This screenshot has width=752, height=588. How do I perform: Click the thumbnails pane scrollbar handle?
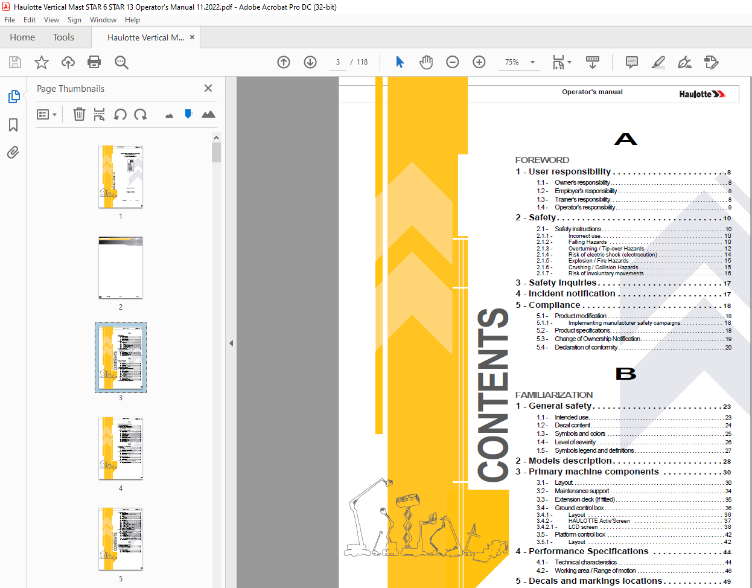coord(216,153)
